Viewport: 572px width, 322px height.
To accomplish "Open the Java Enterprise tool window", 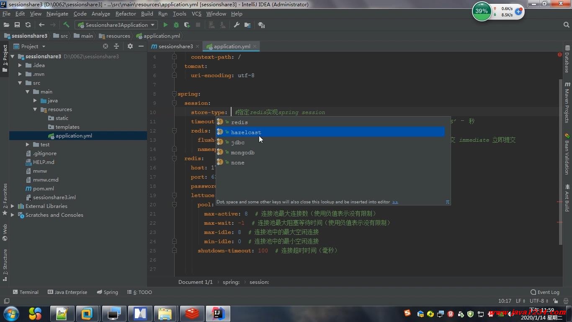I will coord(67,292).
